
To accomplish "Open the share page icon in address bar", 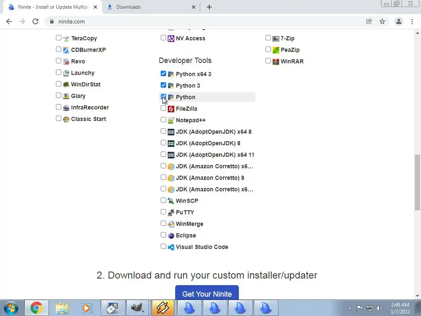I will coord(369,21).
